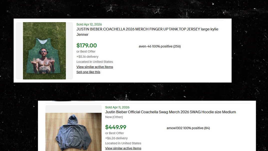This screenshot has width=268, height=151.
Task: Click the Sold Apr 11, 2026 date label
Action: coord(117,107)
